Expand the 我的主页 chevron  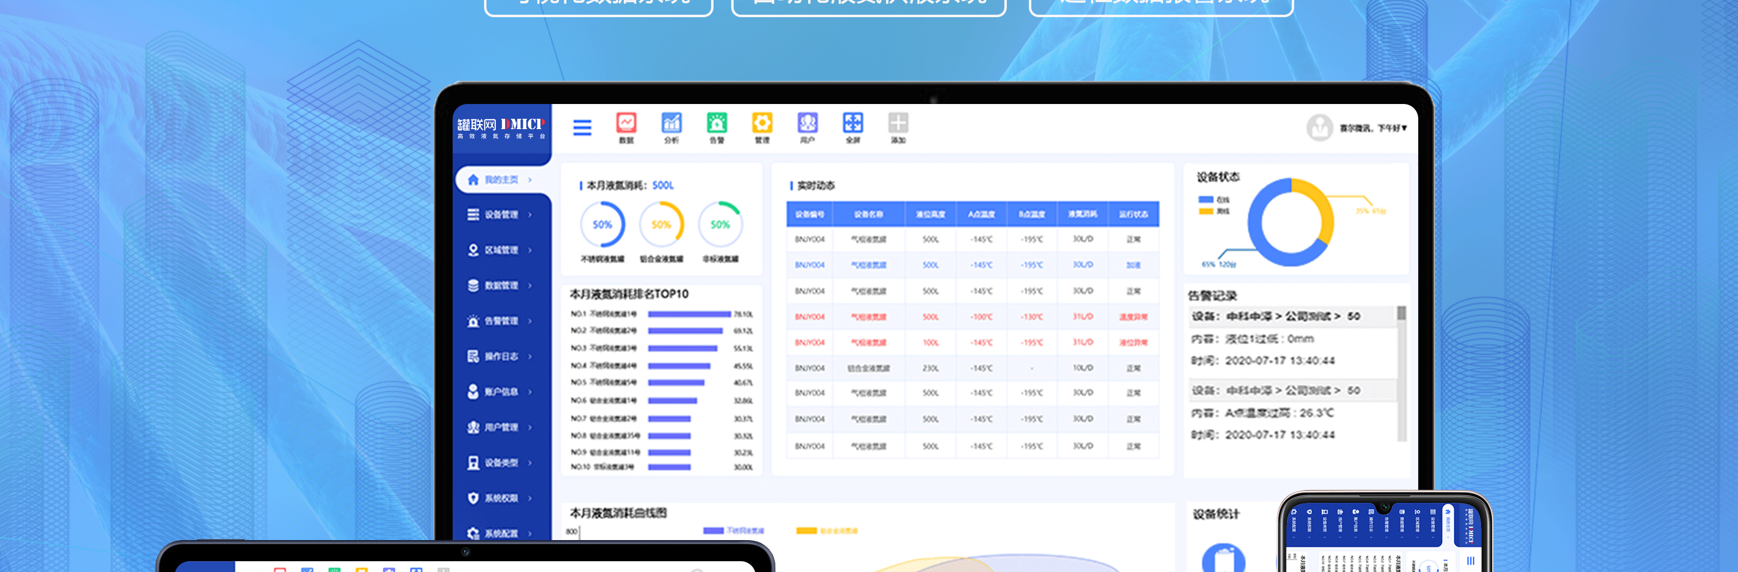(x=530, y=180)
